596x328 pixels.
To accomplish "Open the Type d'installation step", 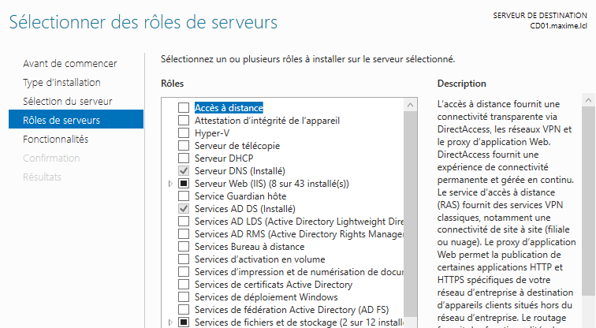I will pos(61,82).
